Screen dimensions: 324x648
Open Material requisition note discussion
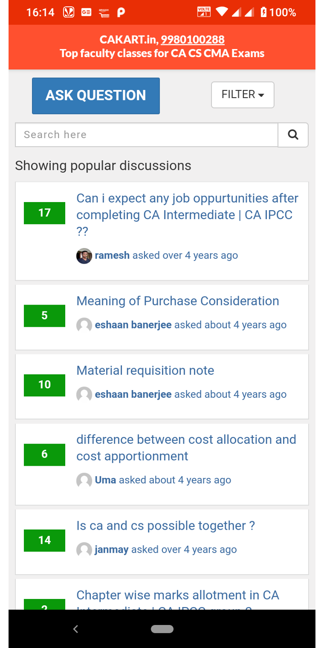[145, 370]
